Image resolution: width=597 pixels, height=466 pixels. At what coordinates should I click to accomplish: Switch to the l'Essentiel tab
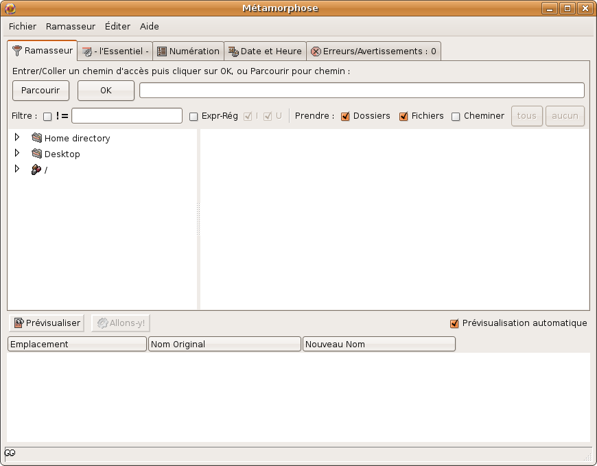[x=115, y=51]
